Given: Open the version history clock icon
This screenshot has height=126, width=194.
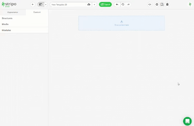Looking at the screenshot, I should pos(123,5).
